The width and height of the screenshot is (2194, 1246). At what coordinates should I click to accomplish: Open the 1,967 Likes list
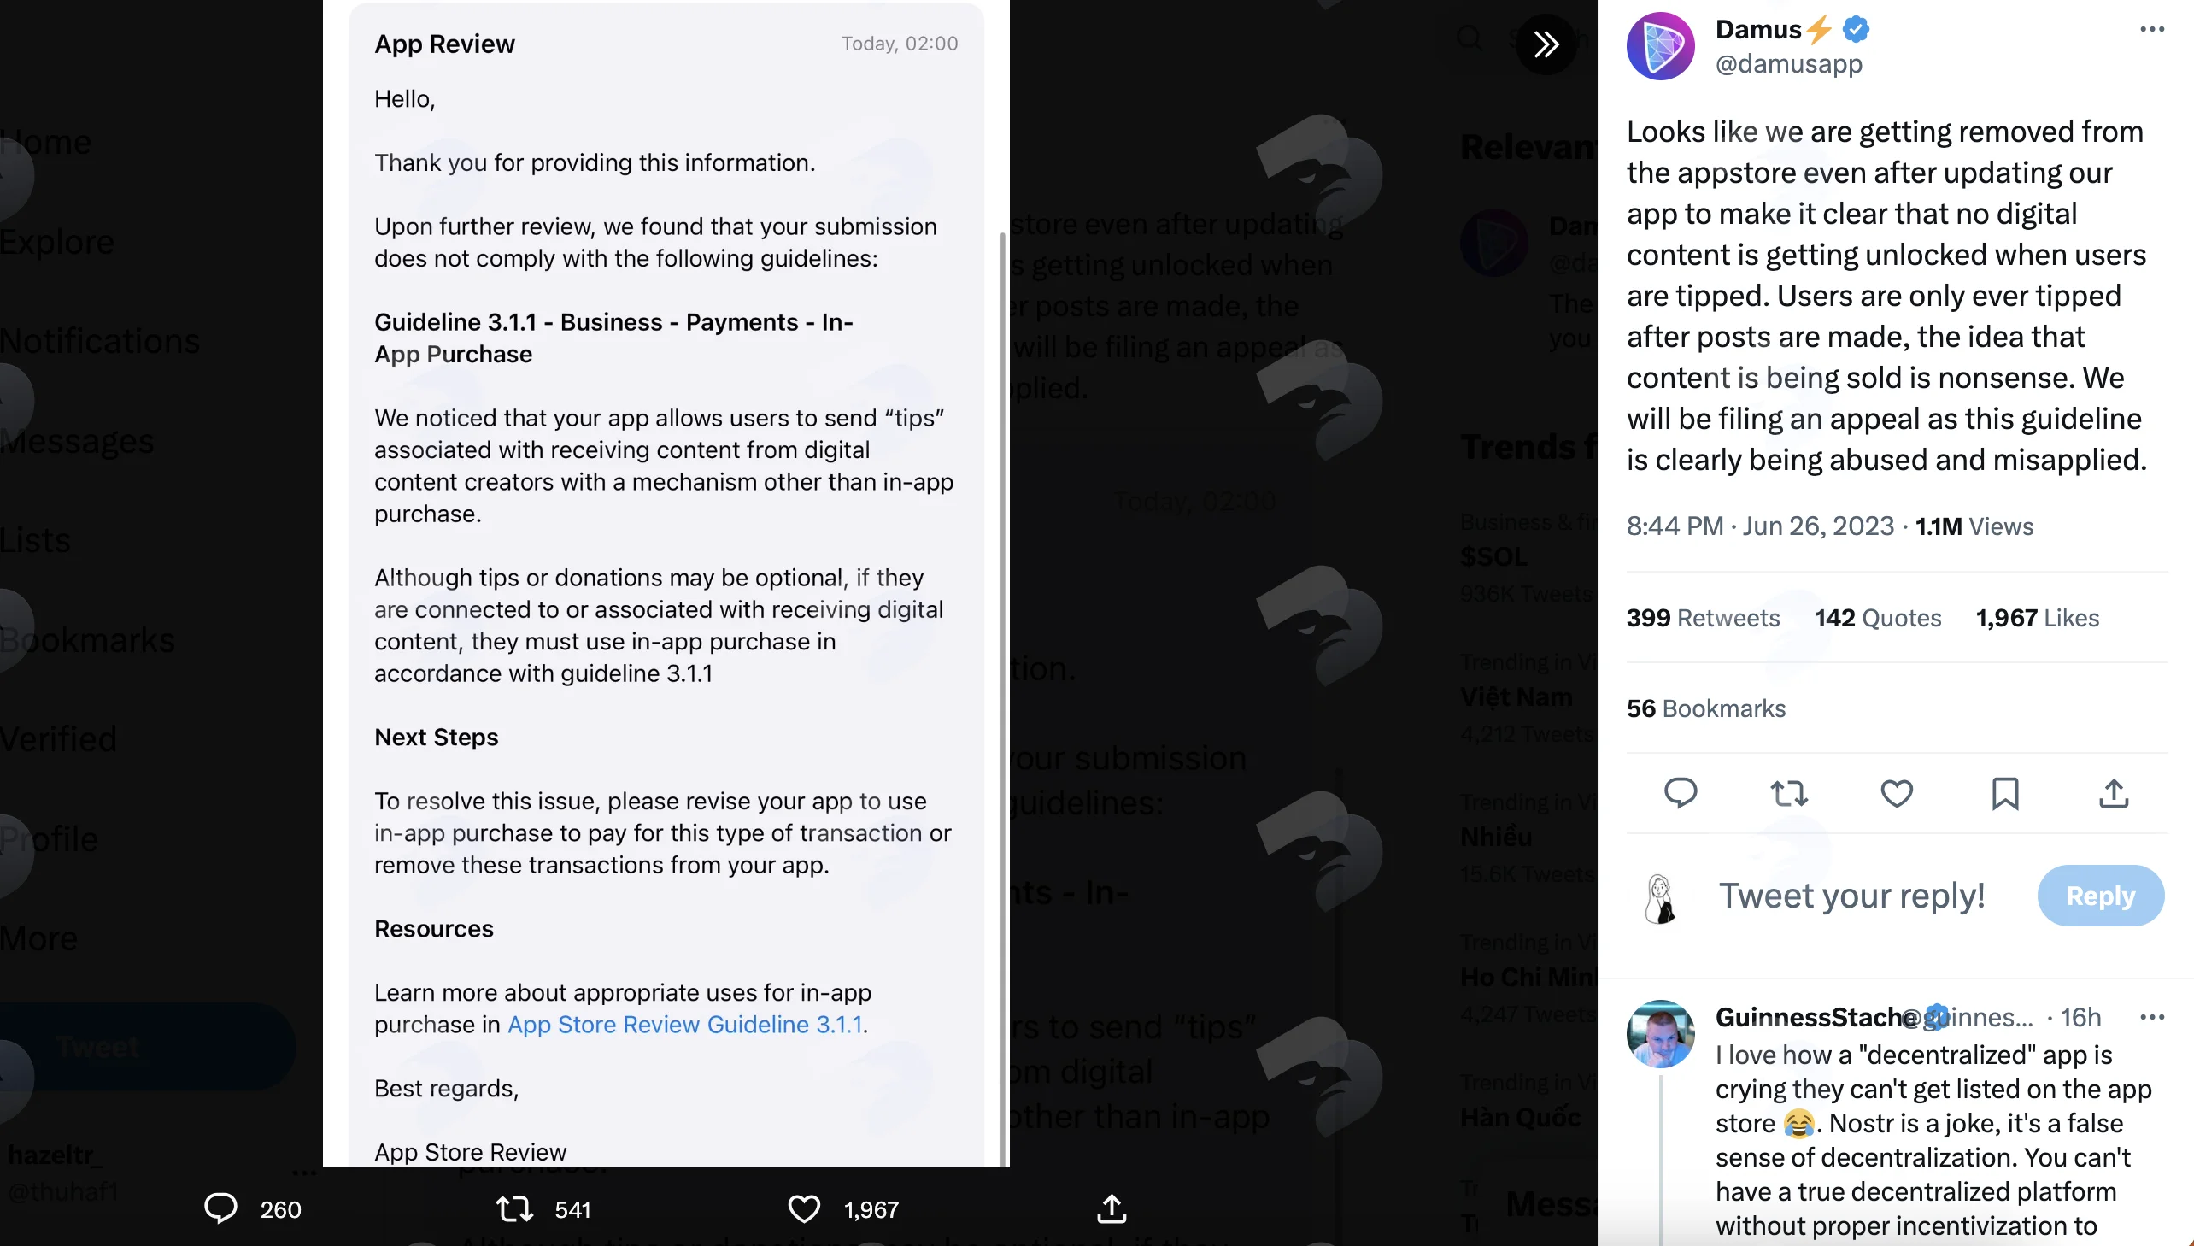coord(2037,618)
